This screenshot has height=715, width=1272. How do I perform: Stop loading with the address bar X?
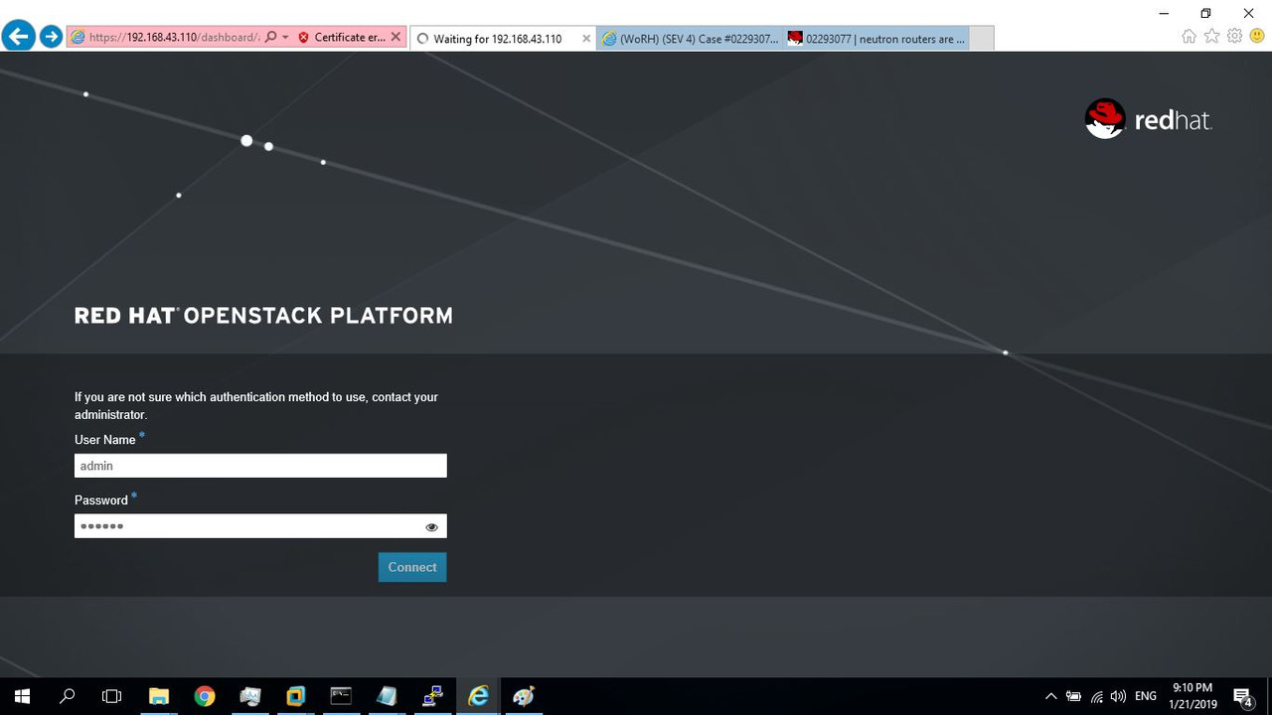click(x=396, y=38)
